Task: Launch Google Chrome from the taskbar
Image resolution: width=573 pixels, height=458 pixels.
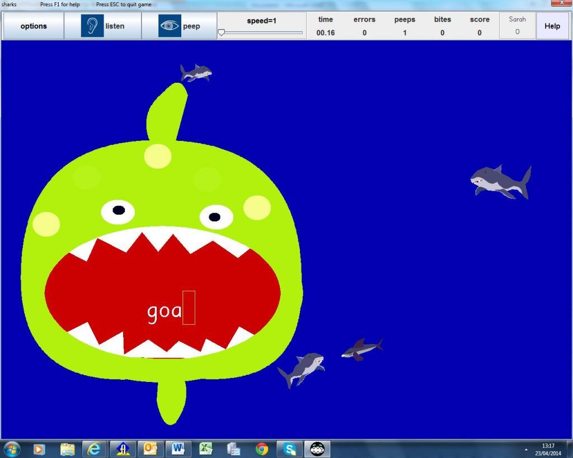Action: coord(260,448)
